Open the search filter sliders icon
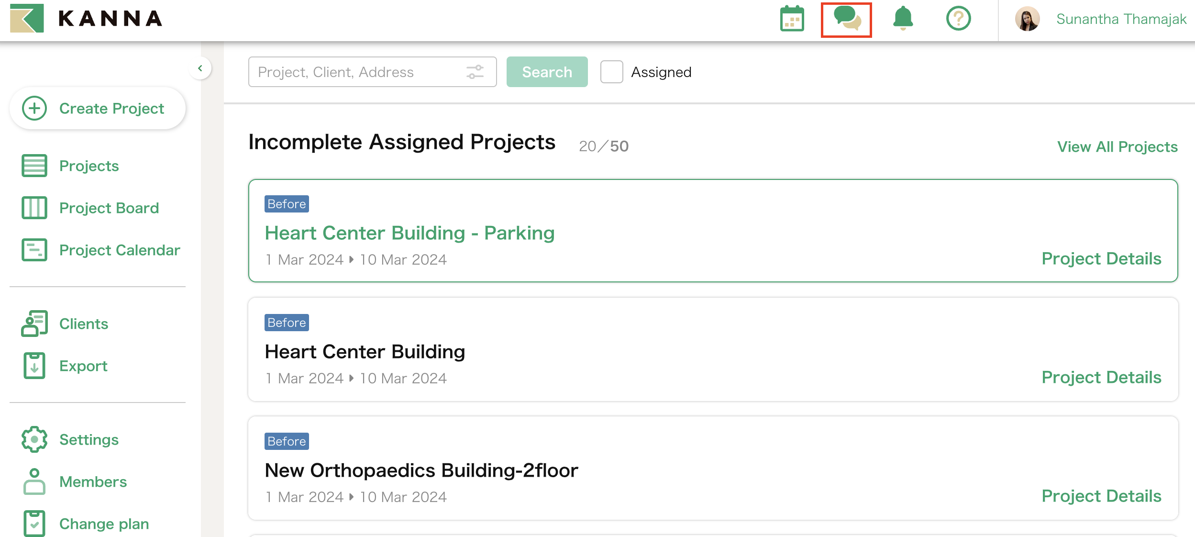 pos(475,72)
